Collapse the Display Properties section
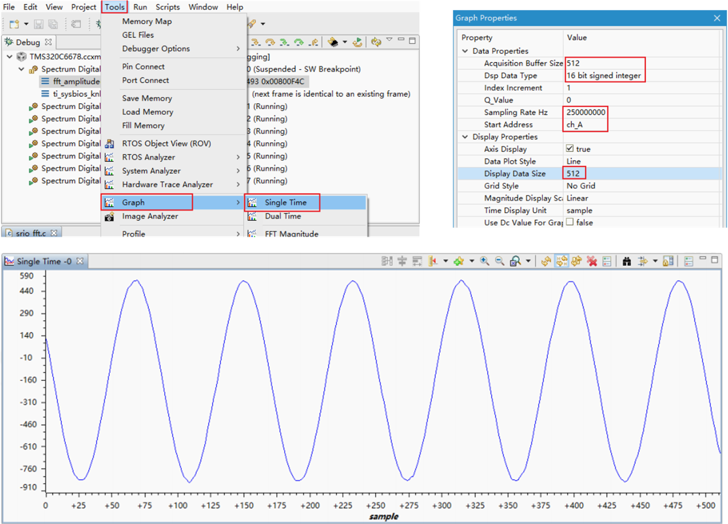Viewport: 728px width, 524px height. [465, 137]
